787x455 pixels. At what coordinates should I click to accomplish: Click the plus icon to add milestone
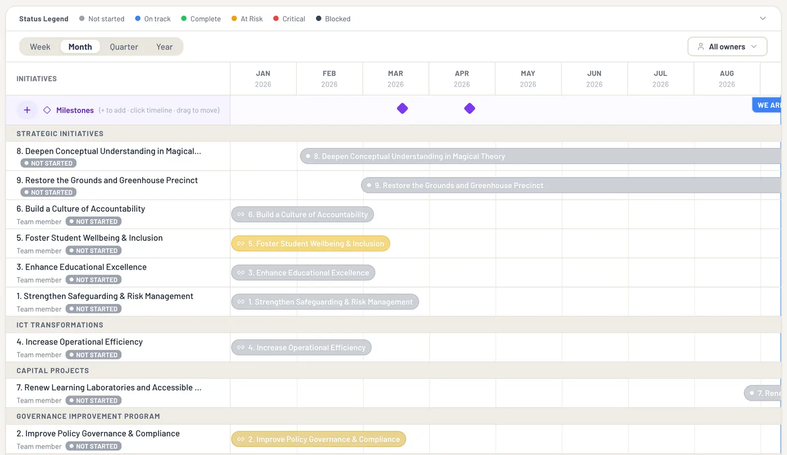tap(27, 110)
